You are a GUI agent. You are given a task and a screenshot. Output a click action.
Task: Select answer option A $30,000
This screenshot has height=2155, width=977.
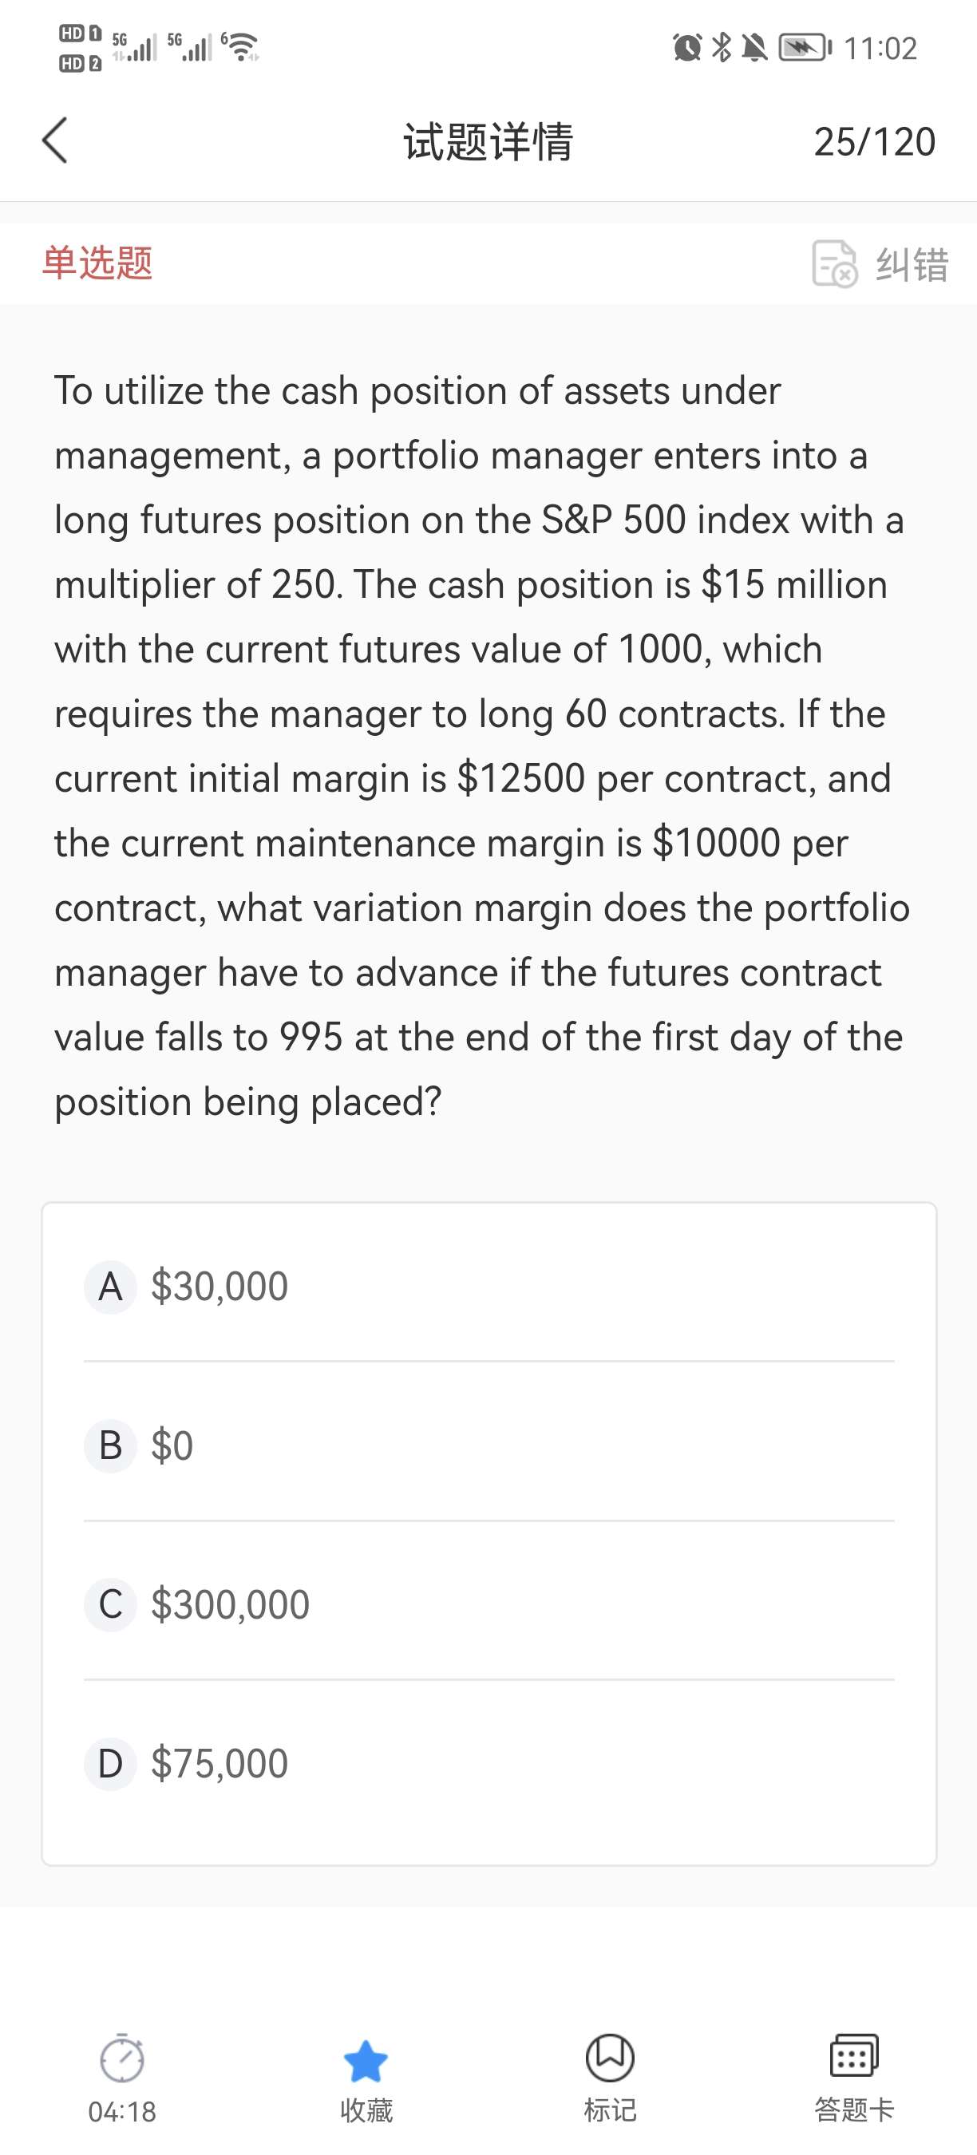coord(220,1286)
